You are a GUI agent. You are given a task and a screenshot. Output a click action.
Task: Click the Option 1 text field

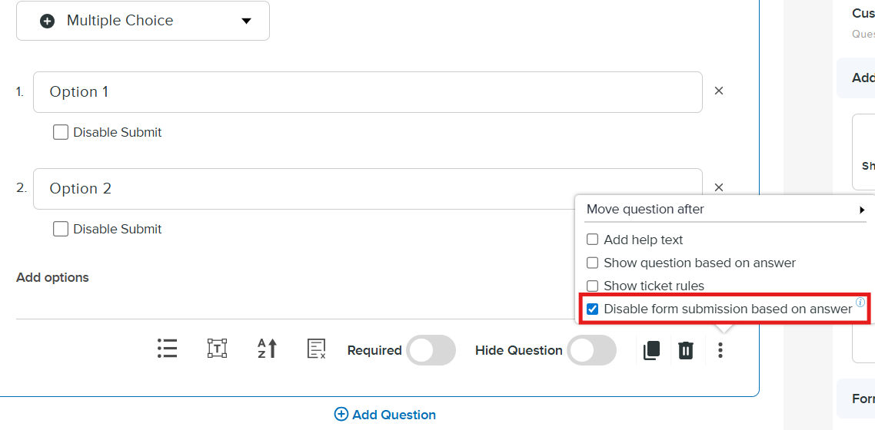(367, 92)
